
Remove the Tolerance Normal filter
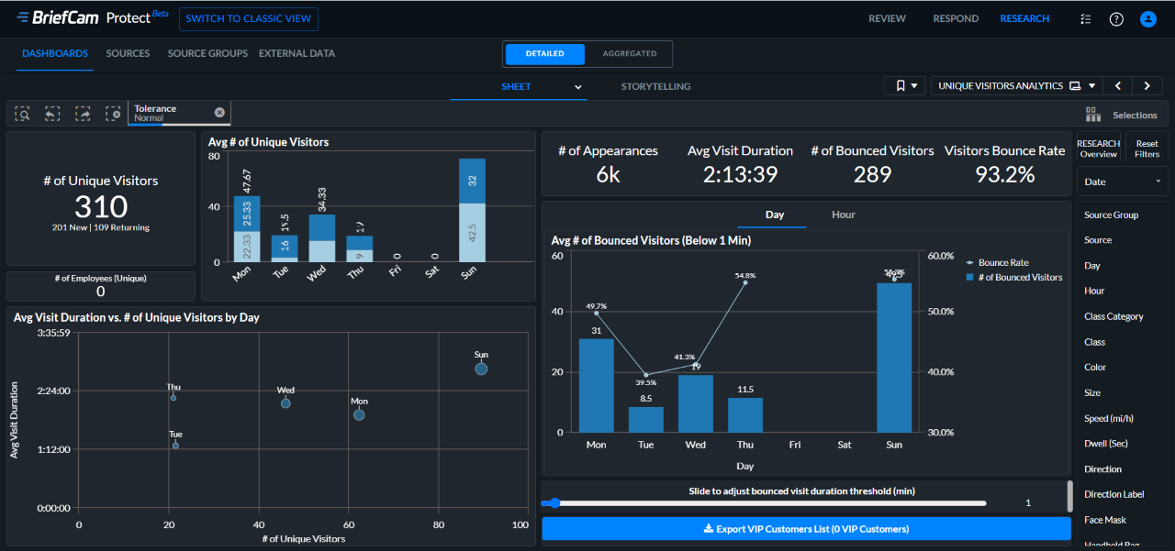pyautogui.click(x=219, y=112)
